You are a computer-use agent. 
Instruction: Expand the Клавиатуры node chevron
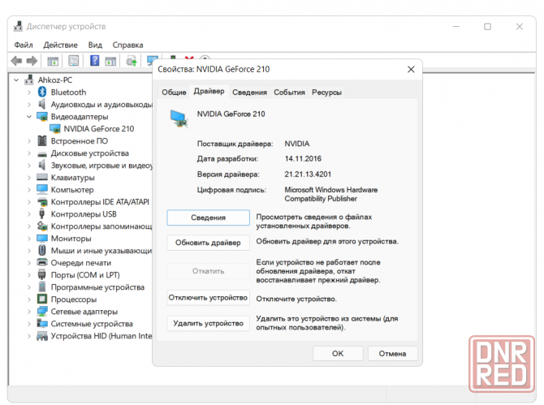pyautogui.click(x=29, y=178)
